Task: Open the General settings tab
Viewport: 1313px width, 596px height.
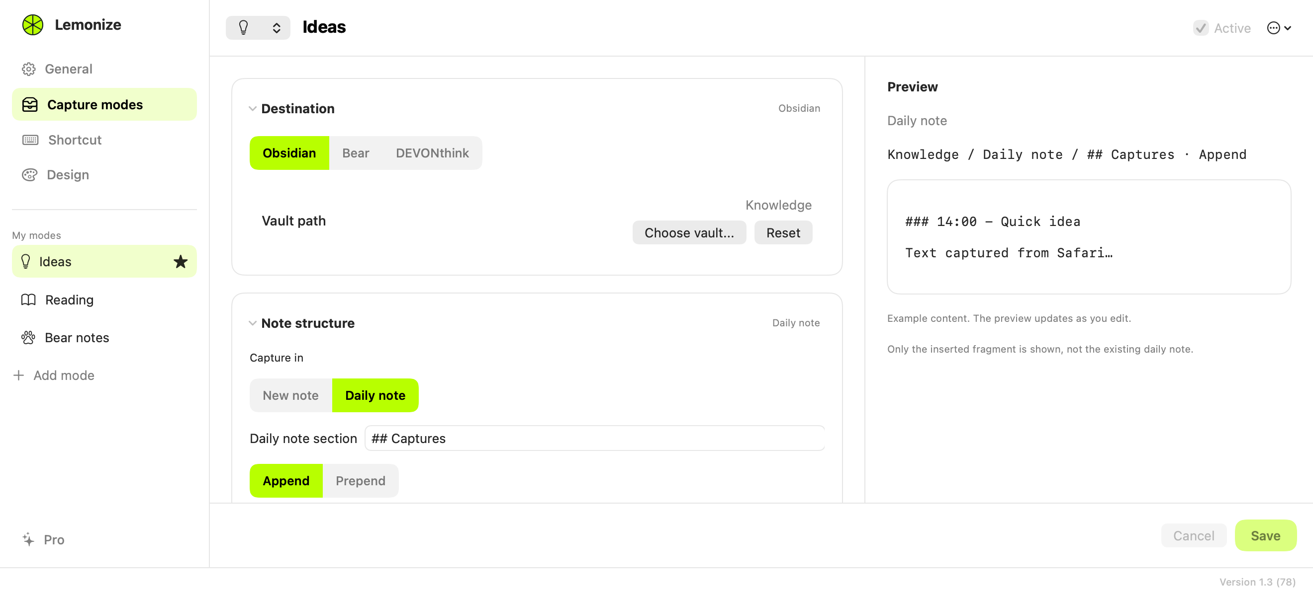Action: [x=104, y=69]
